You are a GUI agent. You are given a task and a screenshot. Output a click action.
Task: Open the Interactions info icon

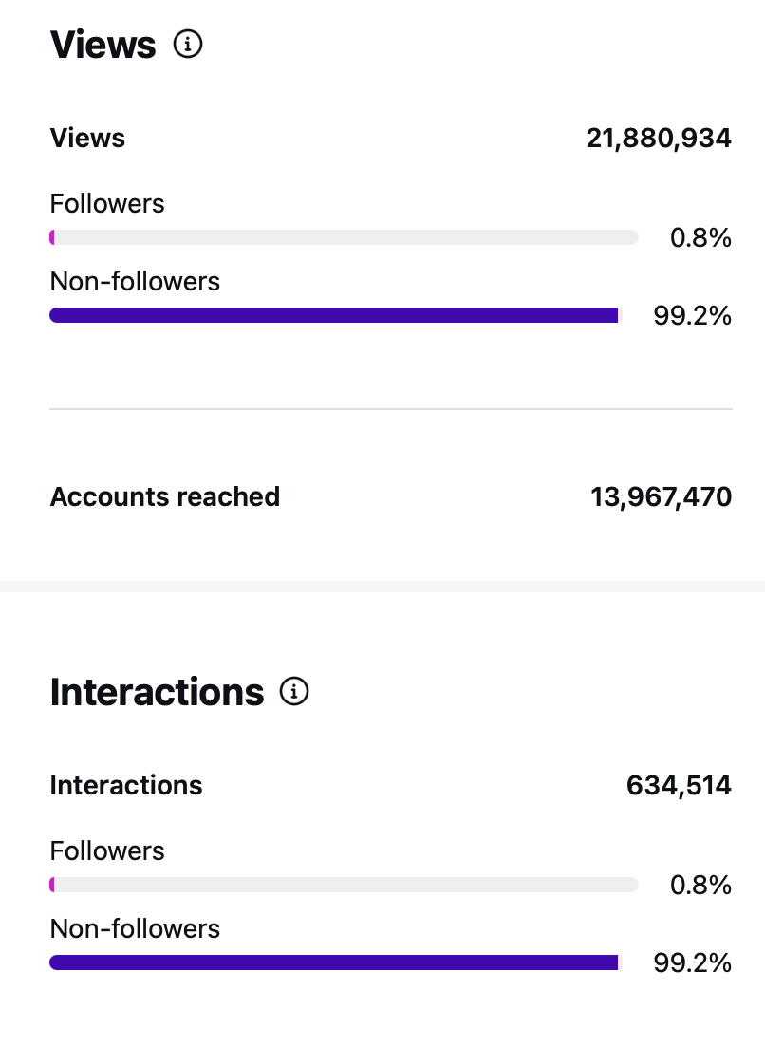pos(294,692)
